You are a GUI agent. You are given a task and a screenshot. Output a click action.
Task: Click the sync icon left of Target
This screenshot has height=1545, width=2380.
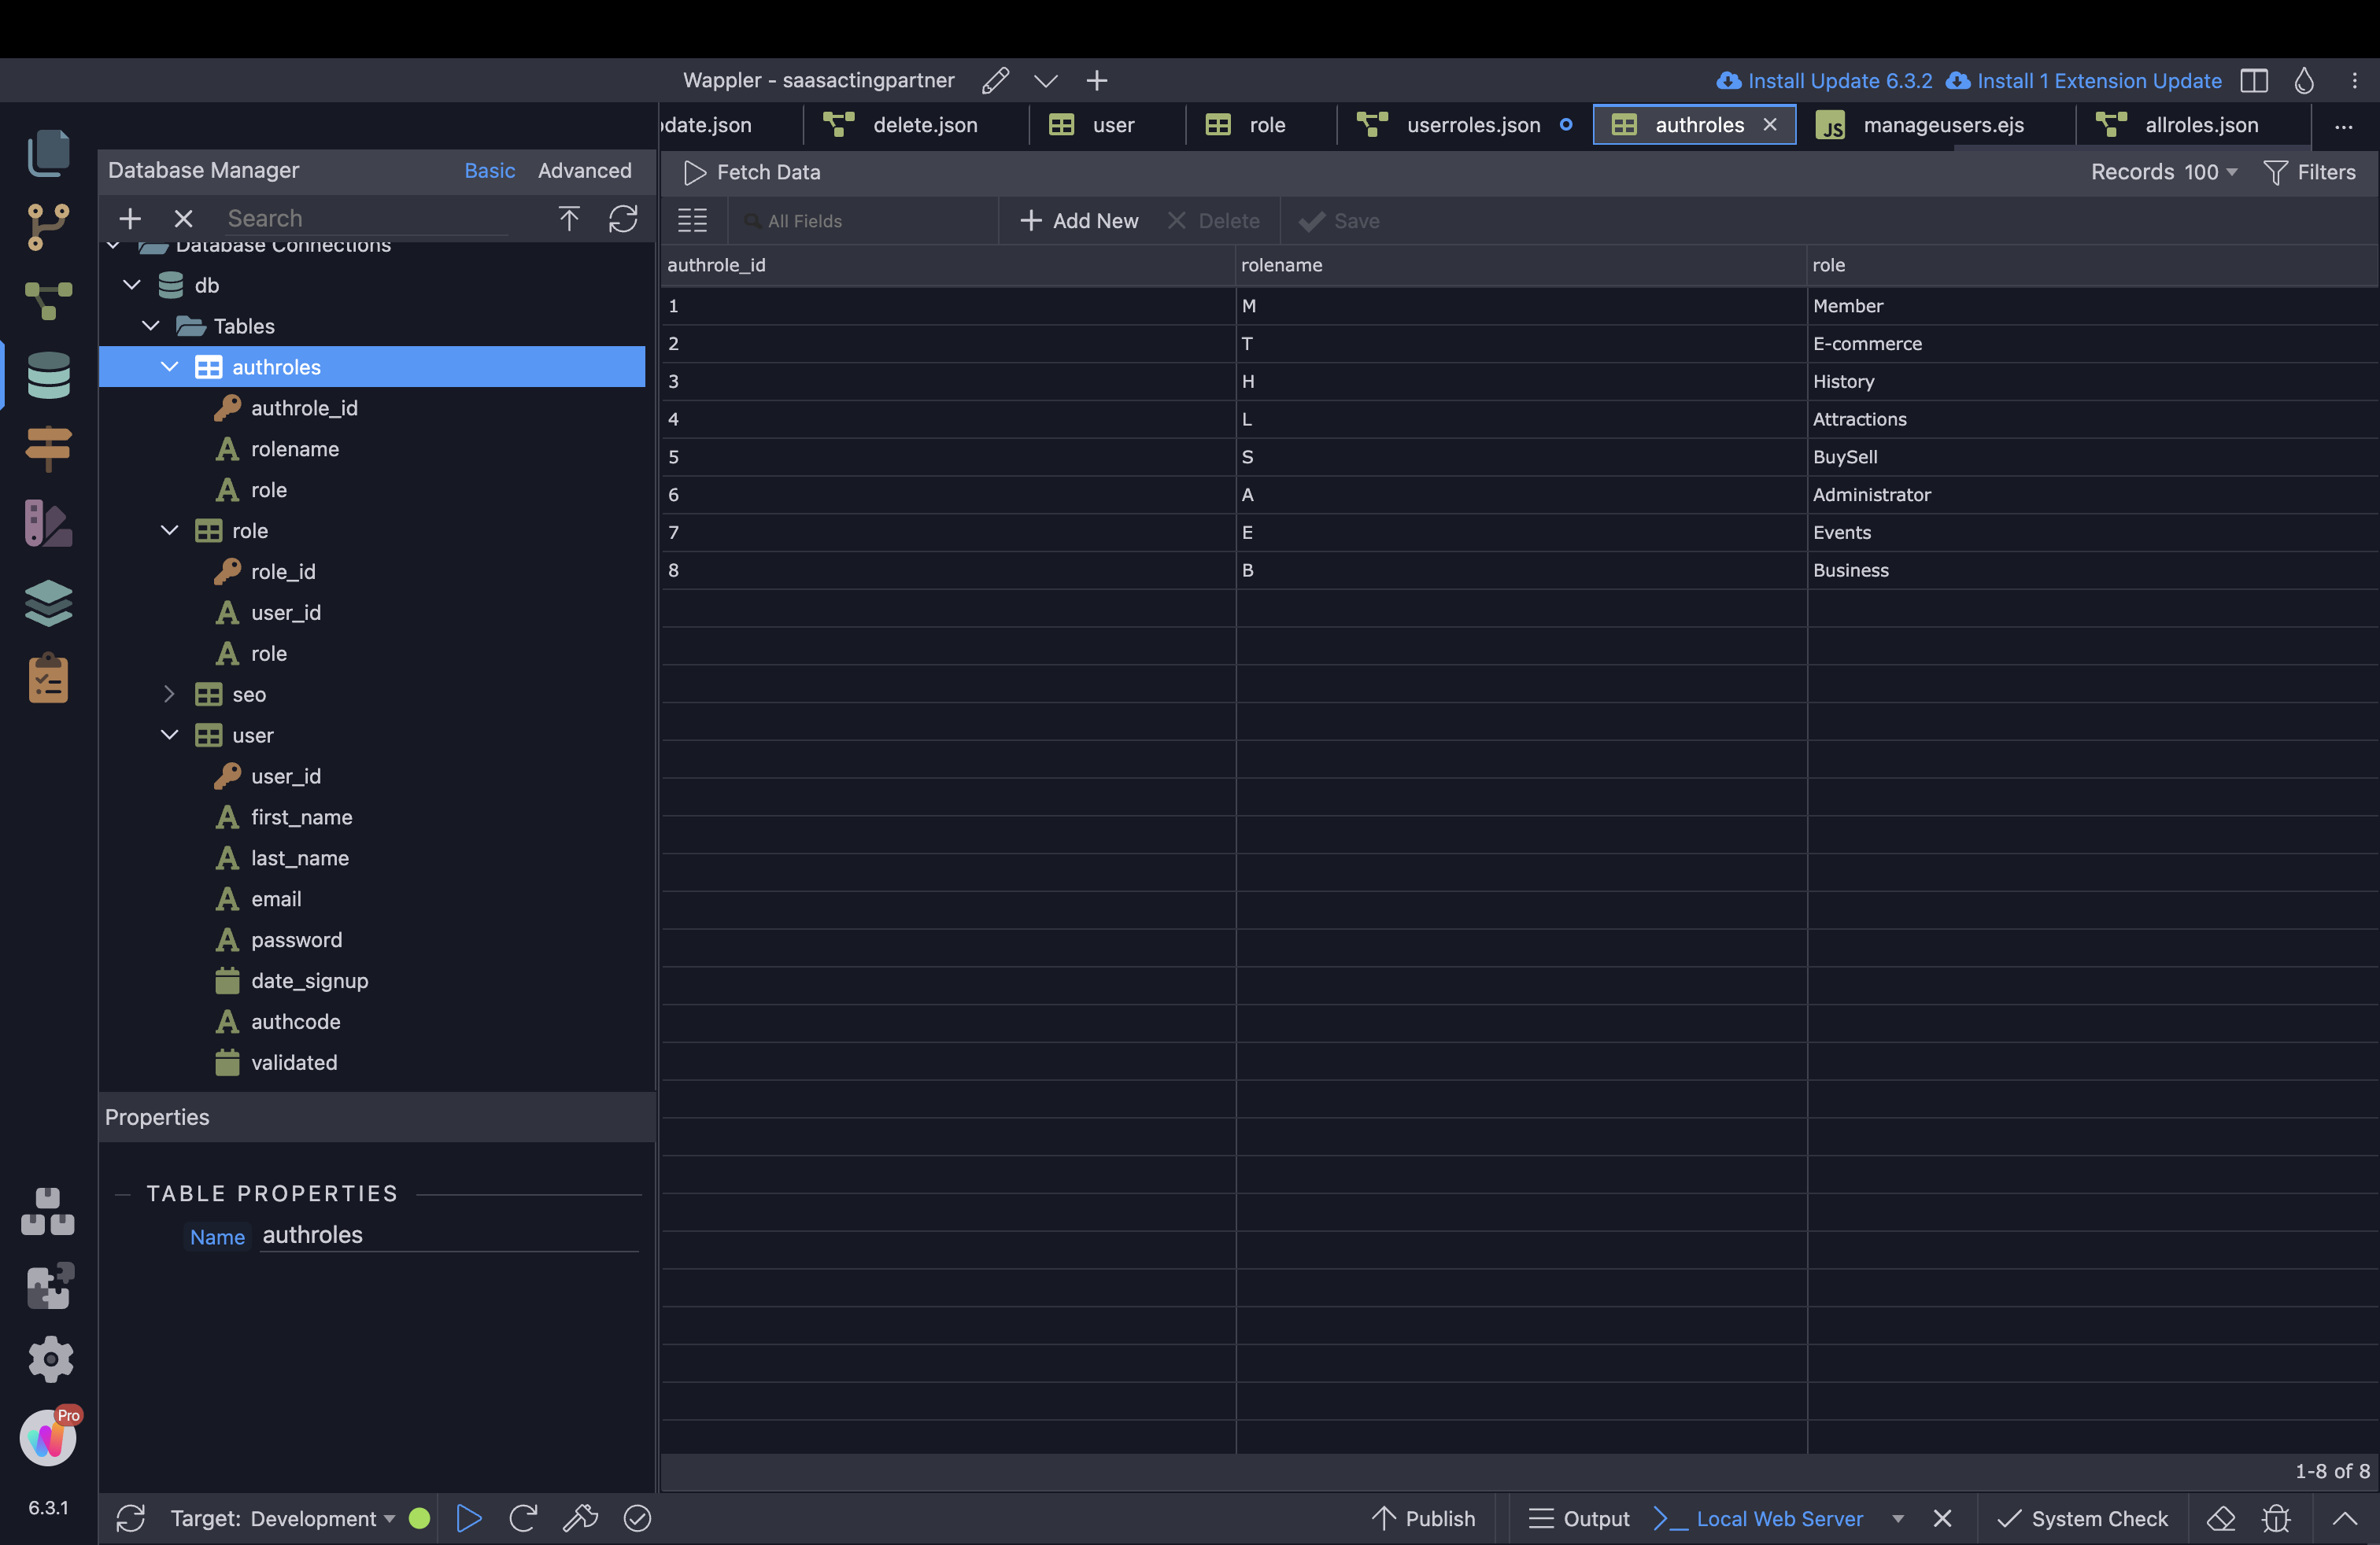(131, 1518)
